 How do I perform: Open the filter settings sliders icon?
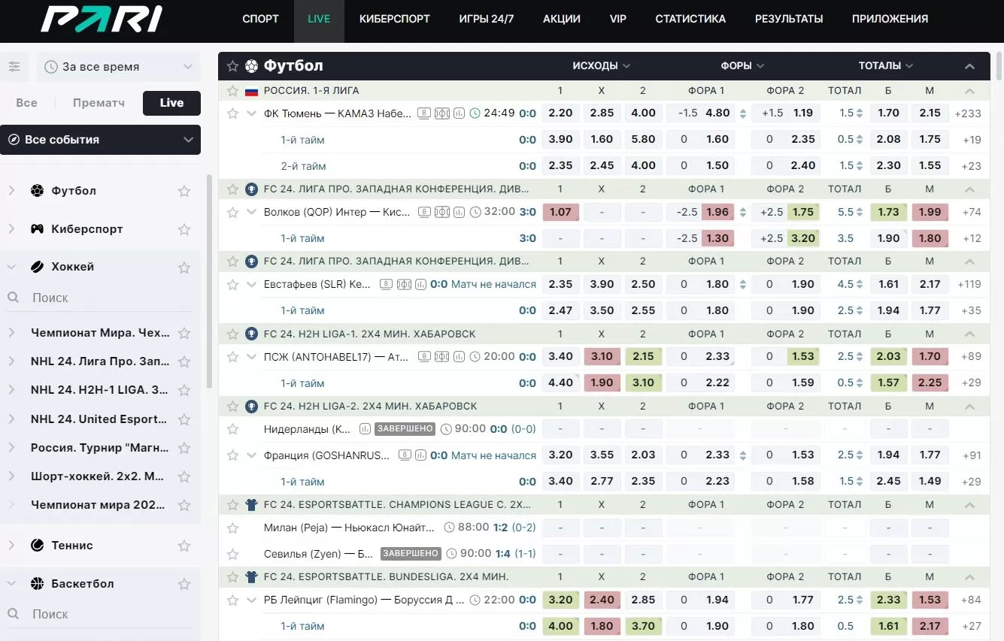pyautogui.click(x=14, y=67)
